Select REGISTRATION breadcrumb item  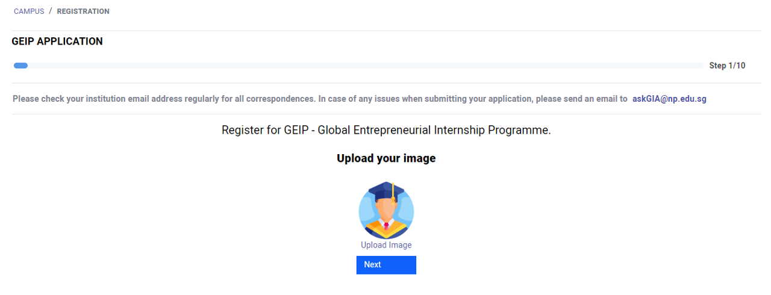83,11
